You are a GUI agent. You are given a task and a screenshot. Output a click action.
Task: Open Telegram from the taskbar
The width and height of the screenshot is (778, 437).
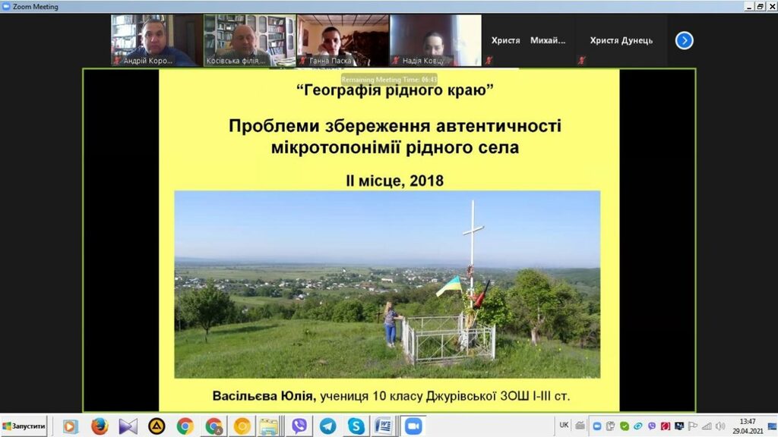pos(327,426)
